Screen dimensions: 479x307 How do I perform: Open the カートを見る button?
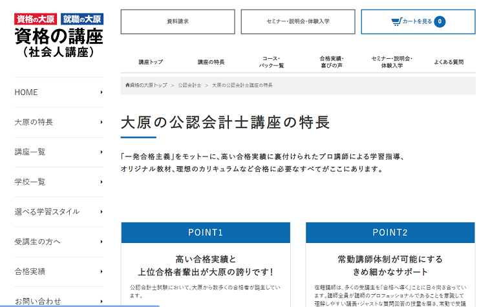click(418, 22)
